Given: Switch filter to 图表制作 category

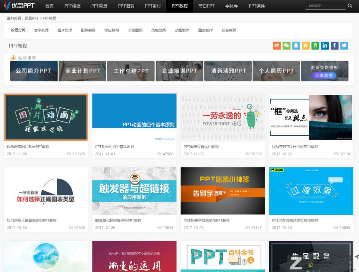Looking at the screenshot, I should (x=205, y=30).
